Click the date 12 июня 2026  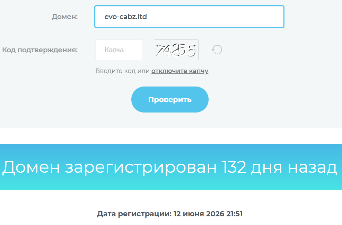click(x=199, y=214)
